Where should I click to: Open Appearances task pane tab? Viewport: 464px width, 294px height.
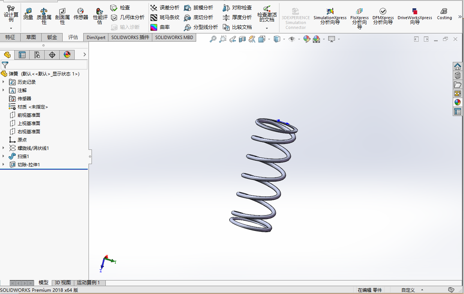458,103
